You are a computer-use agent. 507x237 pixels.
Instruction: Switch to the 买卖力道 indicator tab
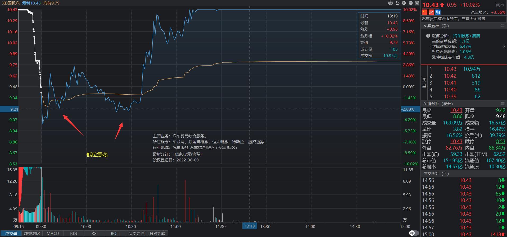click(x=137, y=234)
